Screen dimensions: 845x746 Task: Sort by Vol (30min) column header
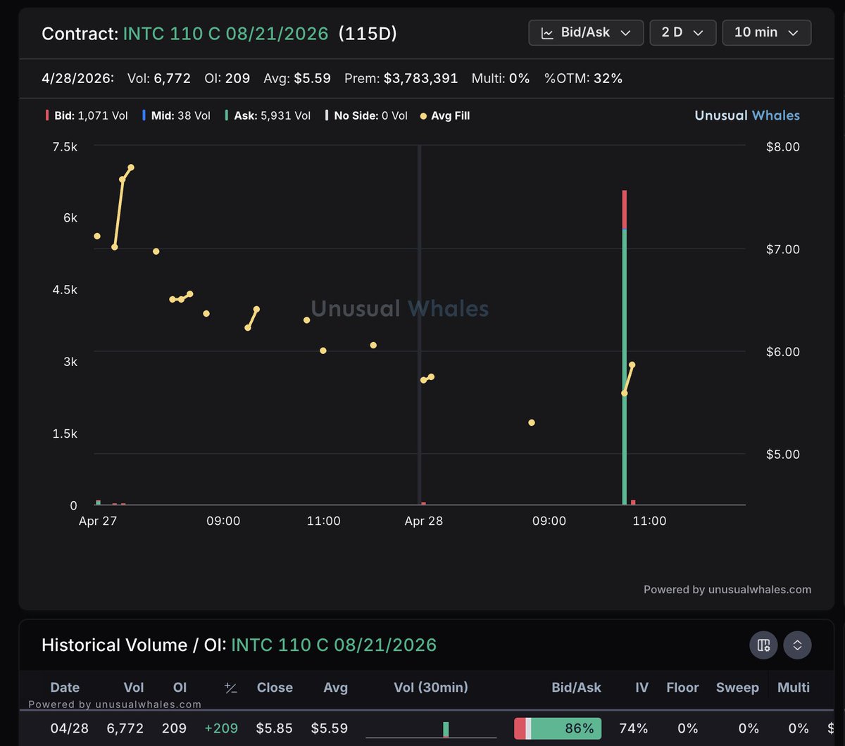[431, 688]
